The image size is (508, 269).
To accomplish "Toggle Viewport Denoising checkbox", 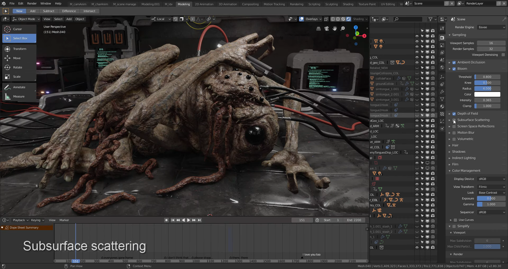I will [x=503, y=55].
